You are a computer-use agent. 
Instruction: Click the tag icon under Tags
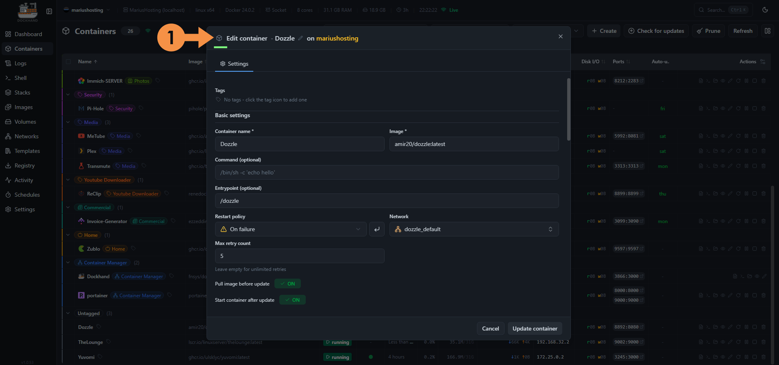218,100
